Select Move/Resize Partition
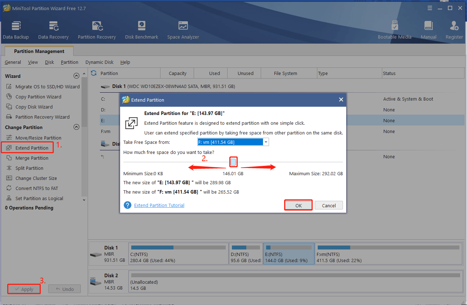 coord(34,138)
